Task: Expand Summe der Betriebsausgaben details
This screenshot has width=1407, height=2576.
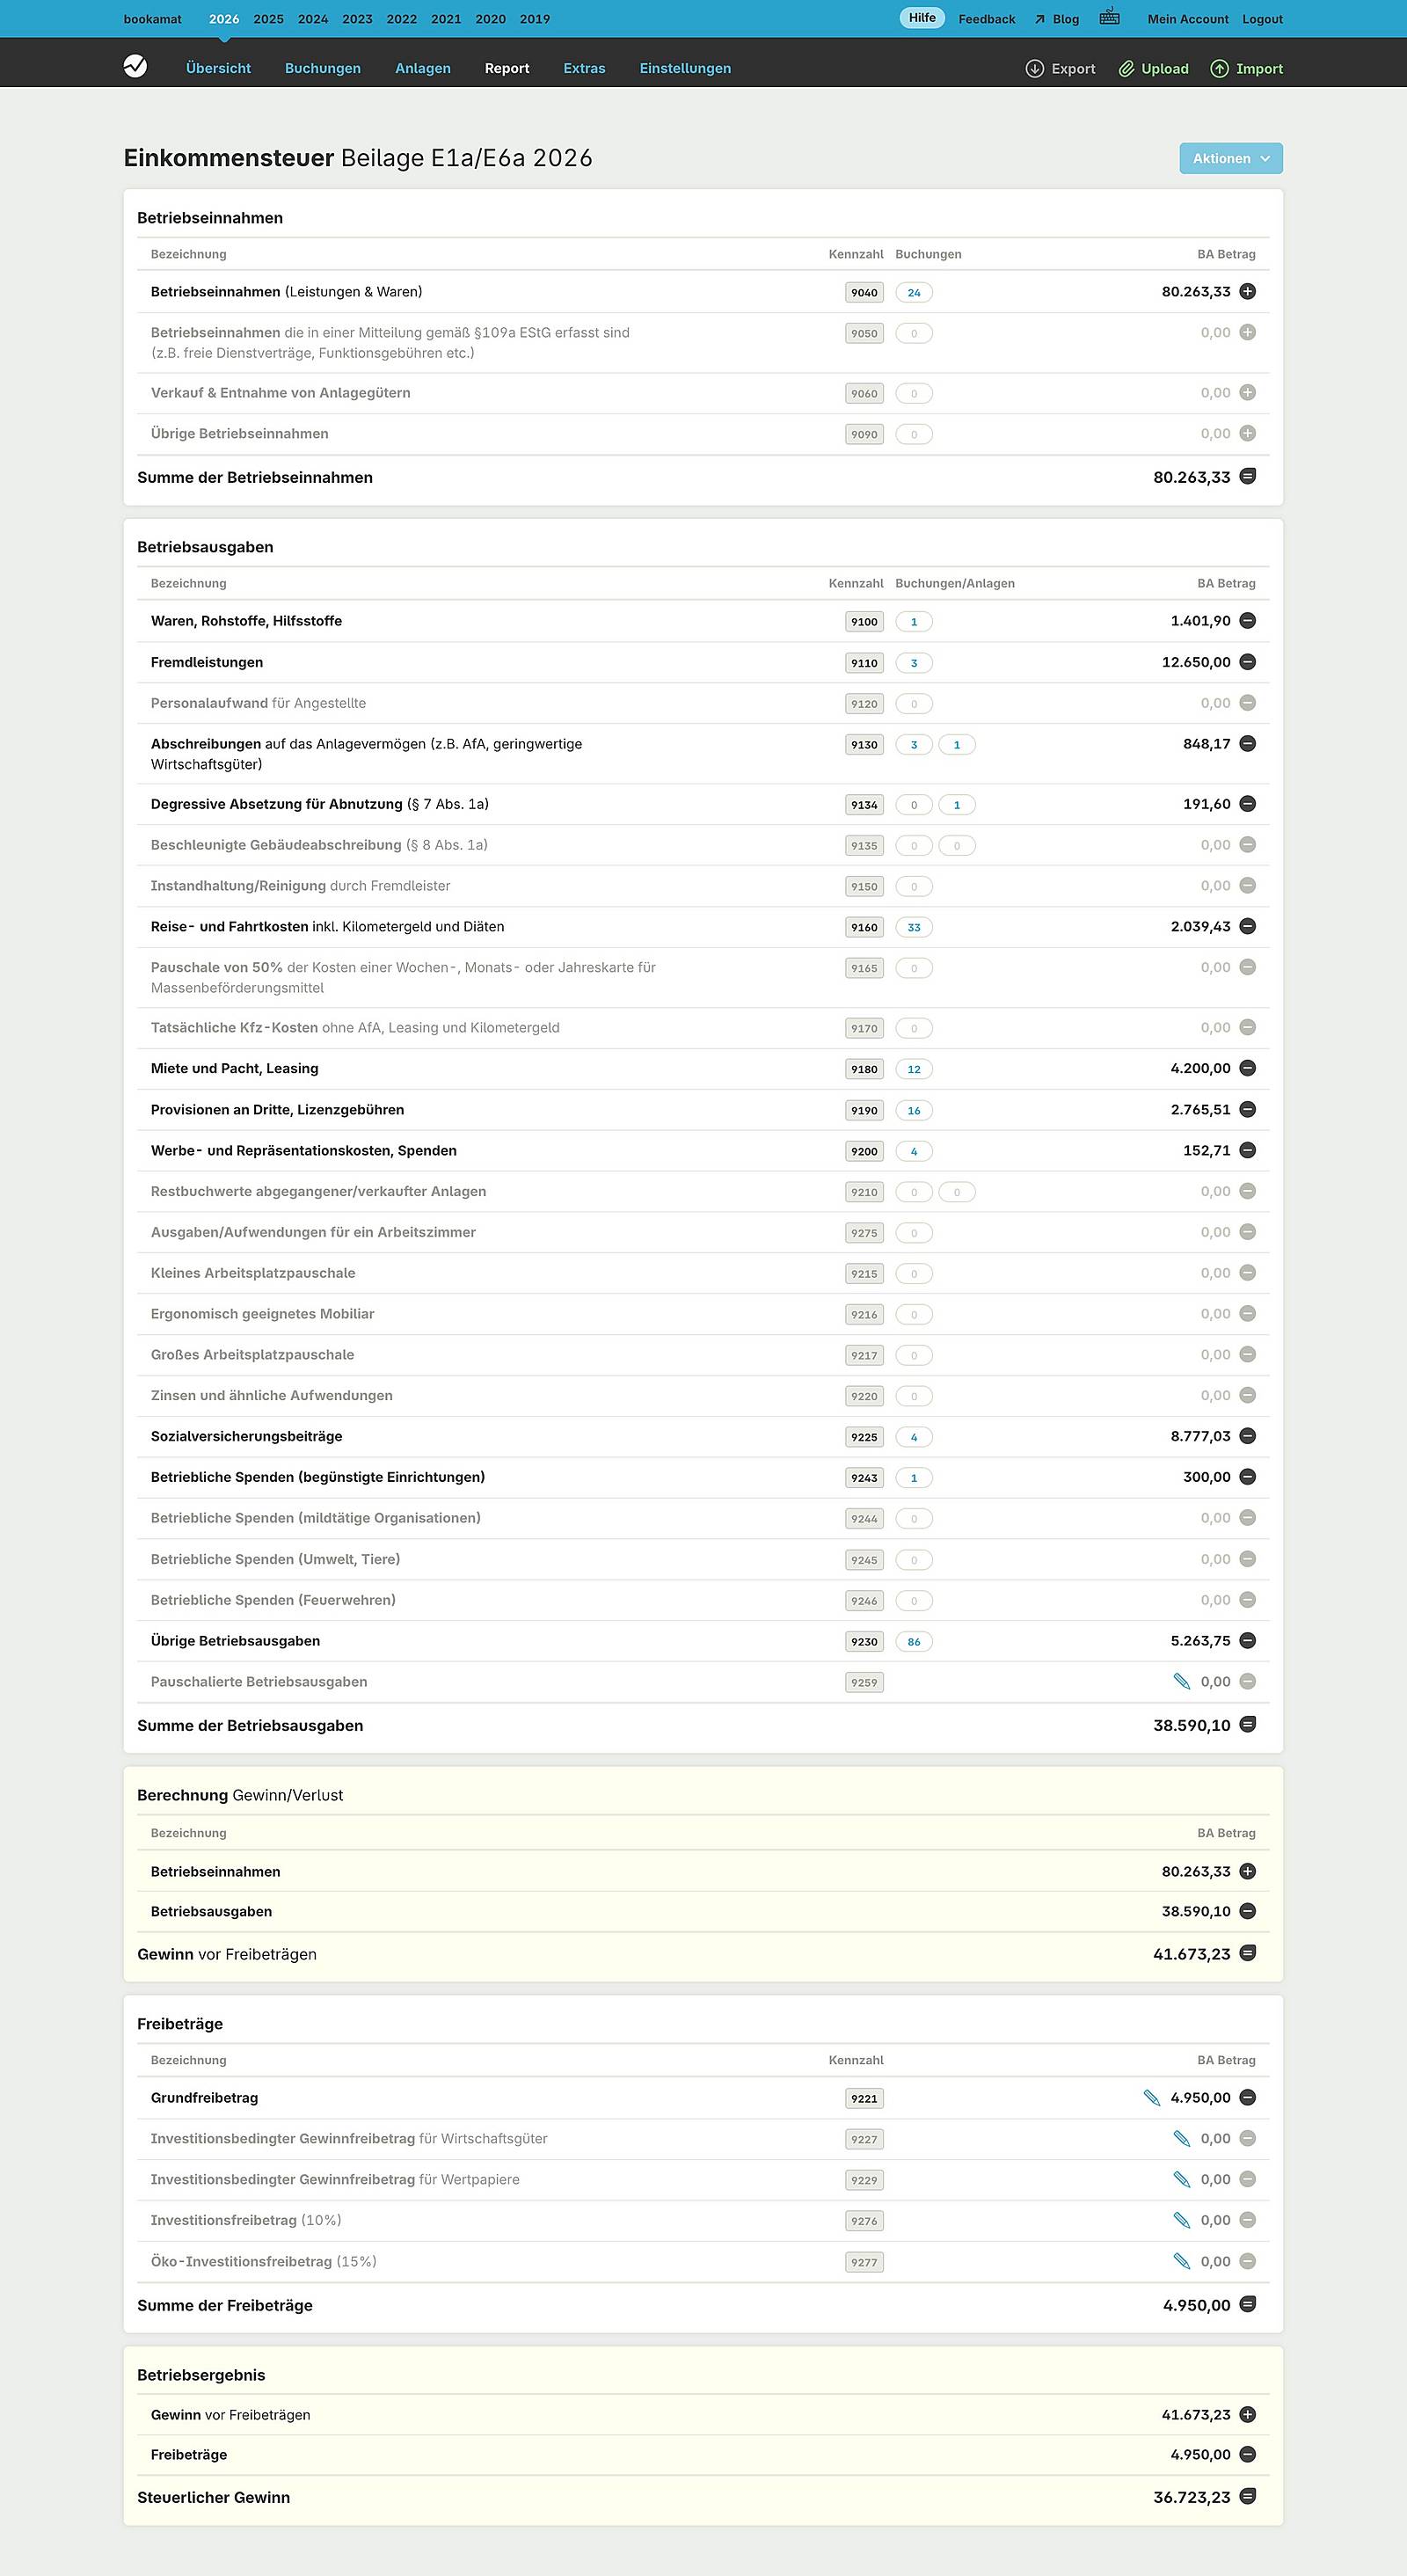Action: pos(1247,1725)
